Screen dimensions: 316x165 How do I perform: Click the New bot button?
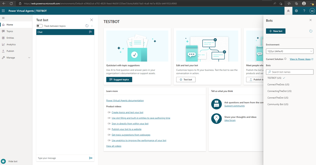[x=276, y=31]
